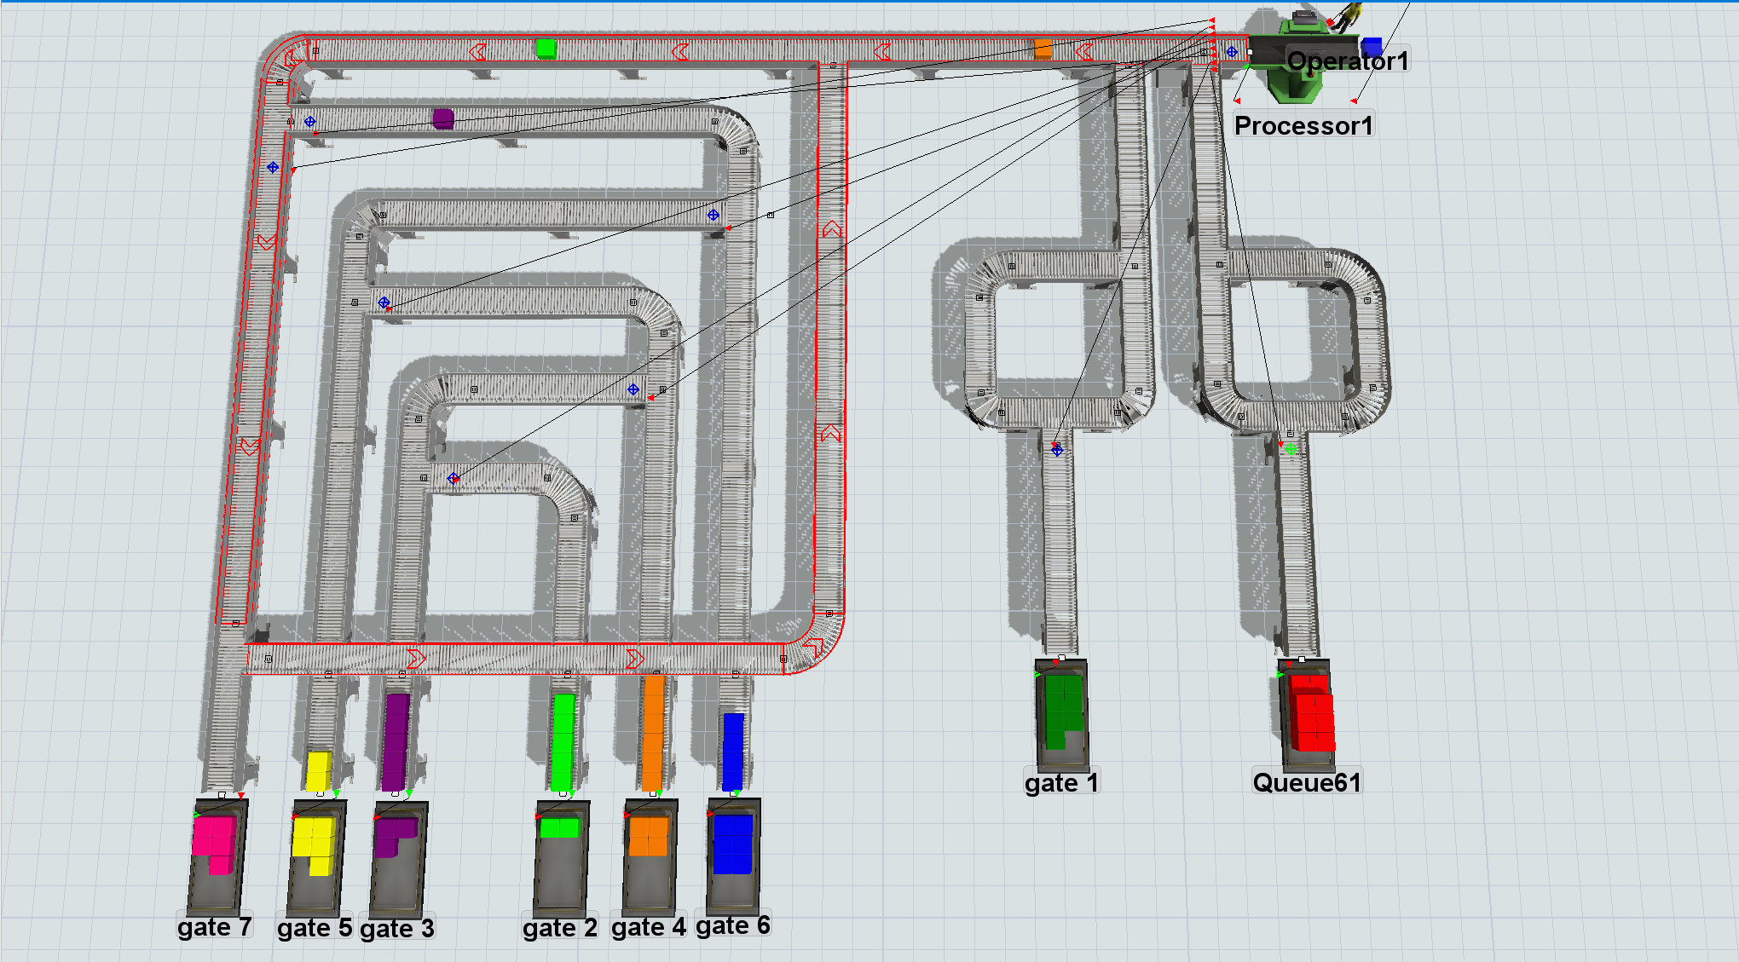Click the gate 4 label

coord(648,927)
